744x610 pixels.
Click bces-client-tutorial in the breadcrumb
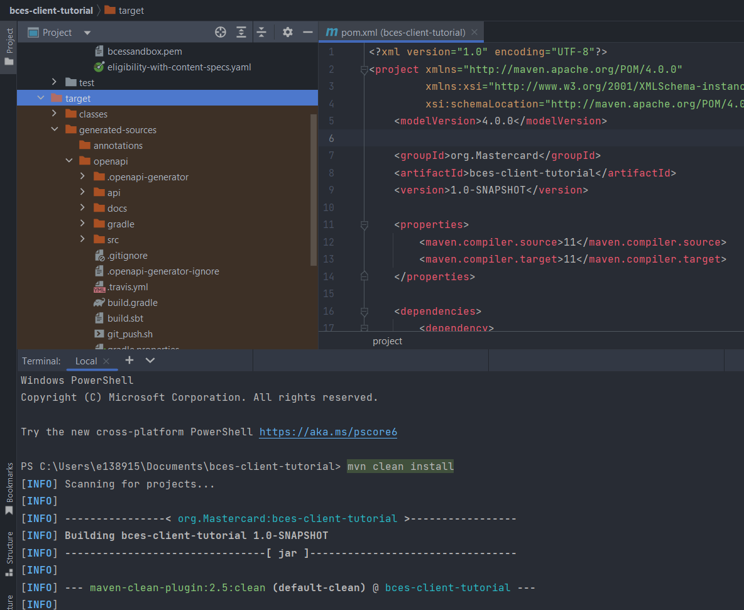pyautogui.click(x=51, y=10)
